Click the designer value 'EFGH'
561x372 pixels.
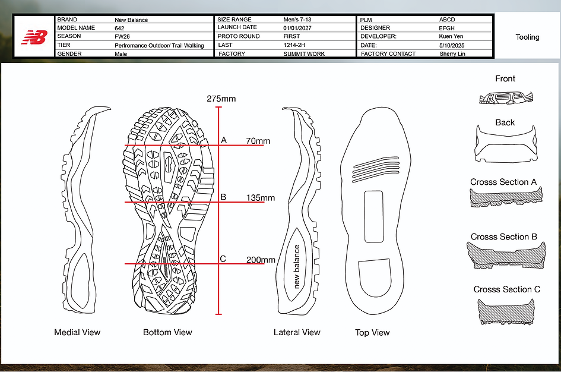pyautogui.click(x=447, y=29)
